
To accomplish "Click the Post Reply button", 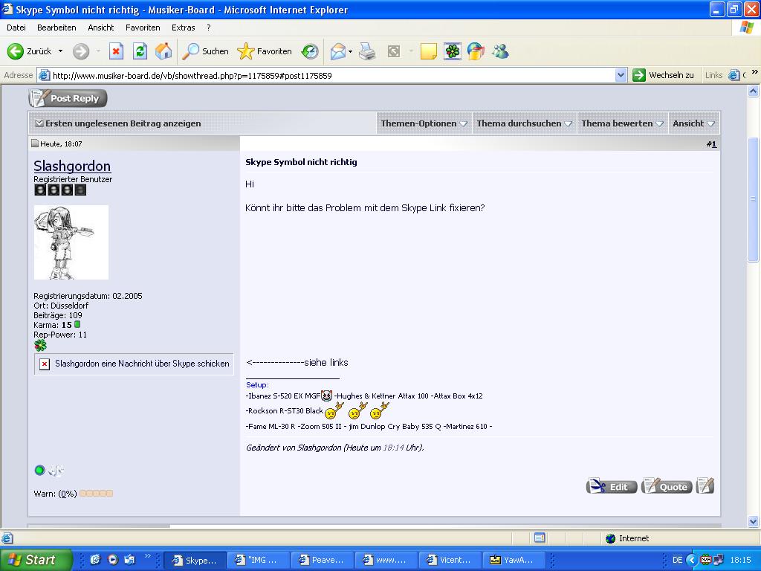I will pos(68,98).
